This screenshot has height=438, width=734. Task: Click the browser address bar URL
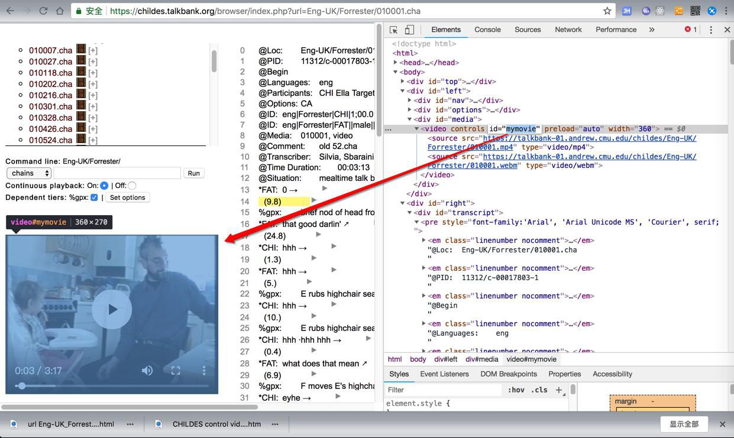tap(265, 11)
